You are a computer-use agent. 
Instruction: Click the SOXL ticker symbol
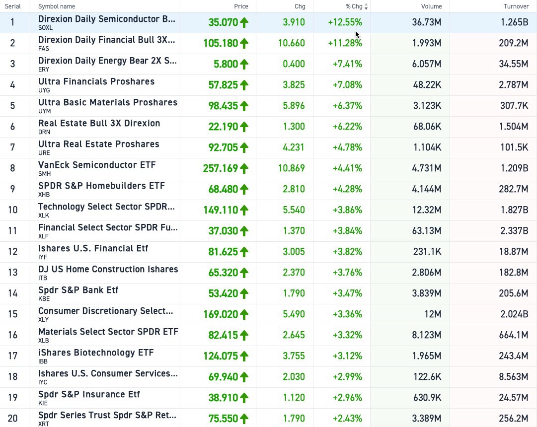coord(45,28)
